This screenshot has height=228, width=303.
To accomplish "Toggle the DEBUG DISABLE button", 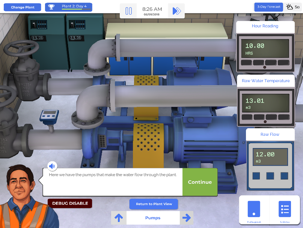I will pyautogui.click(x=70, y=203).
